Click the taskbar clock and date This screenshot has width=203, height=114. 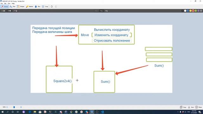point(194,112)
